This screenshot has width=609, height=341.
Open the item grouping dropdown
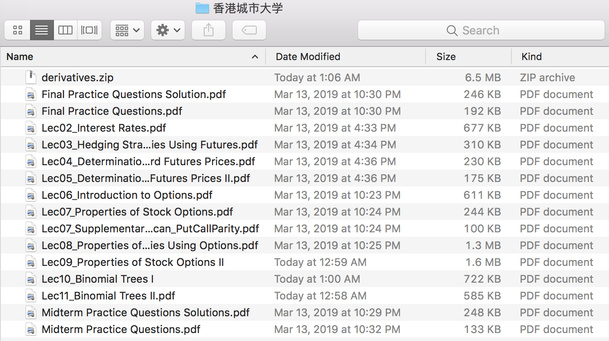pyautogui.click(x=127, y=30)
